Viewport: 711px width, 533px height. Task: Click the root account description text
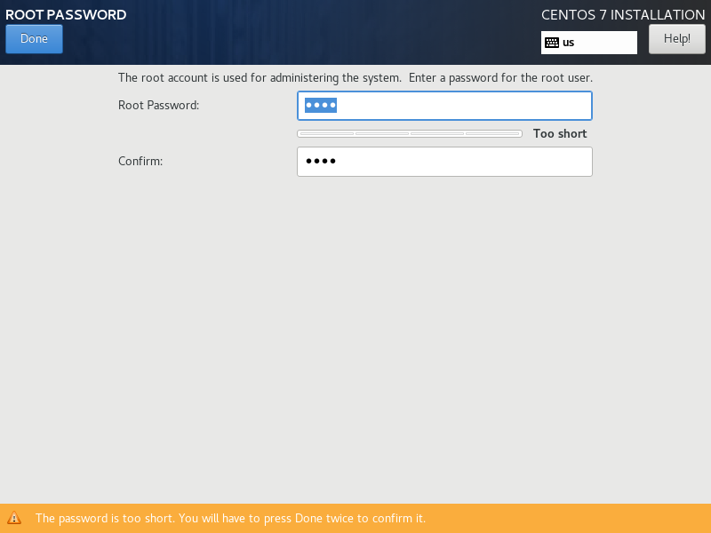click(x=355, y=78)
